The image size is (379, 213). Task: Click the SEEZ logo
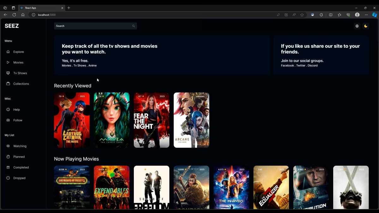(x=12, y=26)
